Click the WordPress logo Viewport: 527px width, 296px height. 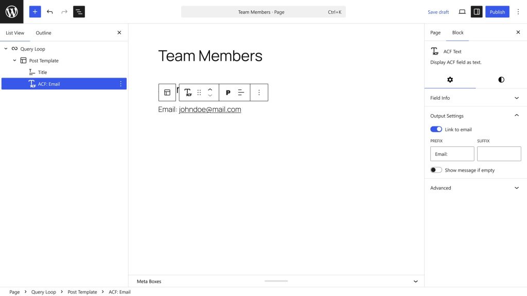12,12
